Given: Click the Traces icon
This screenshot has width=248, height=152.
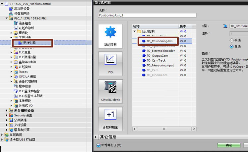Looking at the screenshot, I should [x=16, y=72].
